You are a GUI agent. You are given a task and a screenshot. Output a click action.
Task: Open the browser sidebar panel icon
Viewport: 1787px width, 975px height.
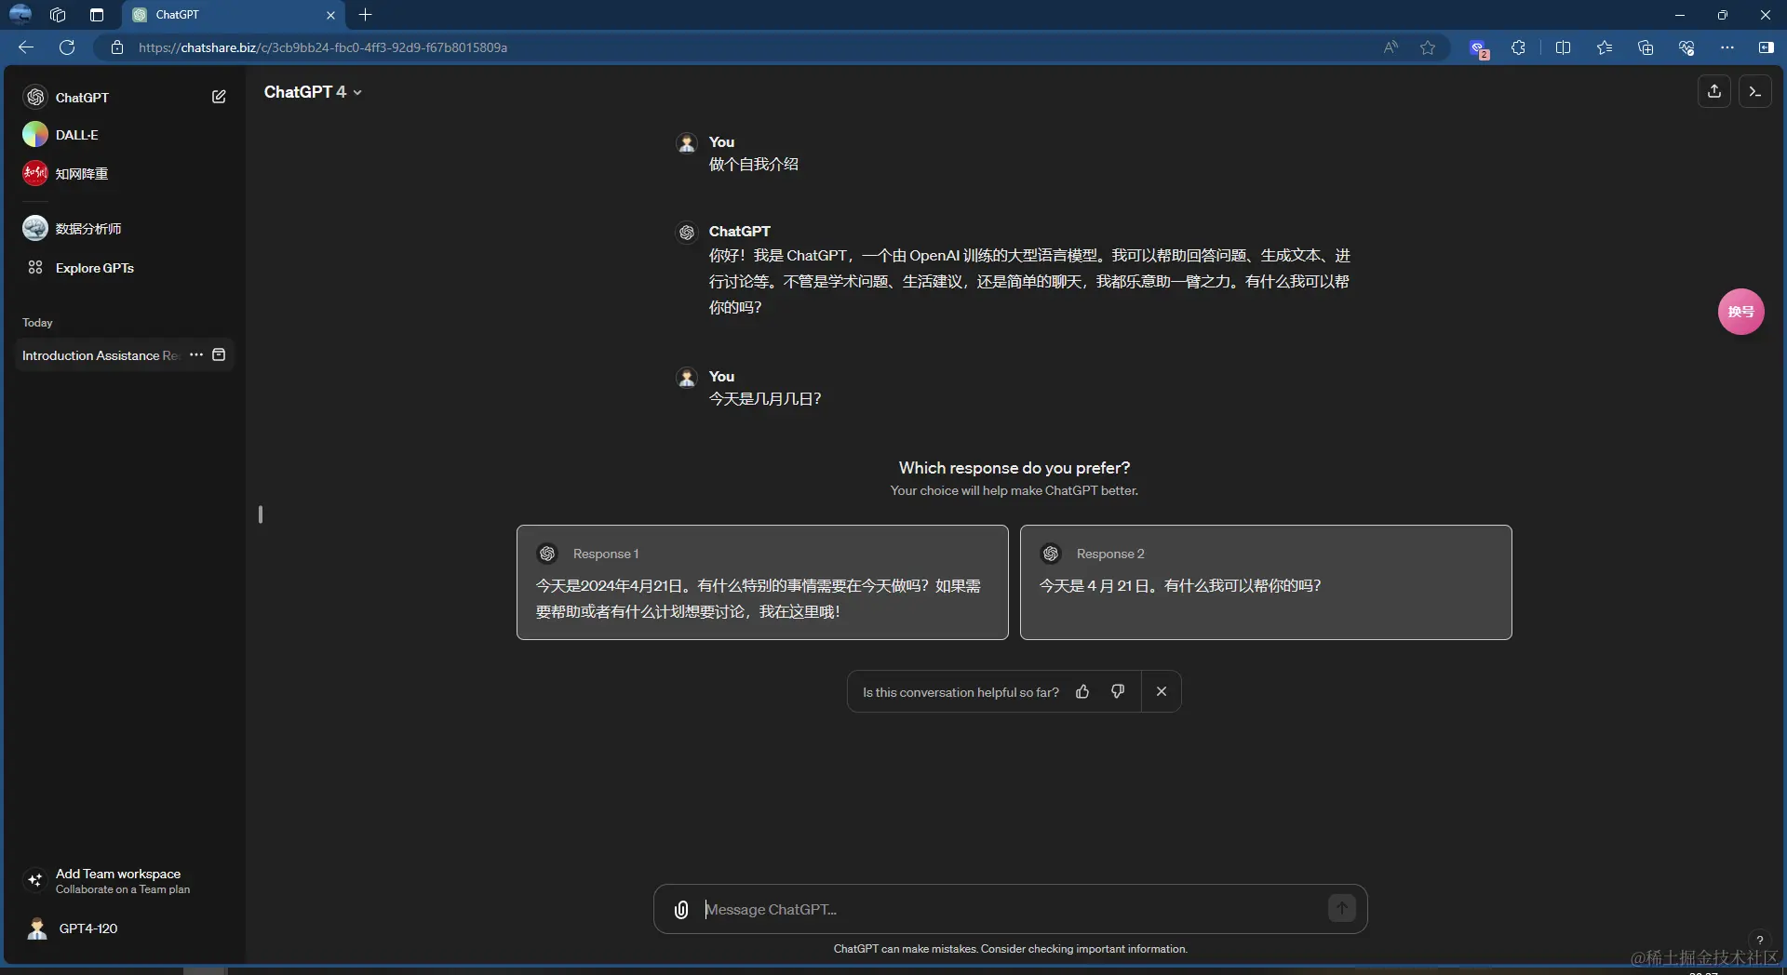coord(1767,47)
